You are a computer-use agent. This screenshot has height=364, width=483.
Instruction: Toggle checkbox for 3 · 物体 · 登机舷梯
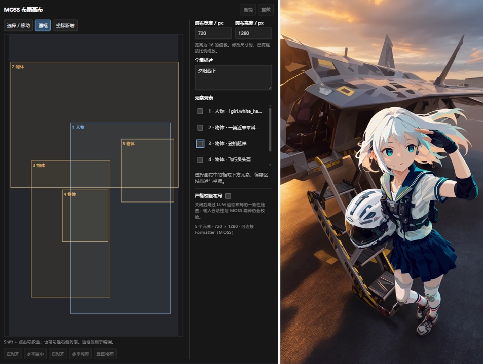click(x=200, y=143)
